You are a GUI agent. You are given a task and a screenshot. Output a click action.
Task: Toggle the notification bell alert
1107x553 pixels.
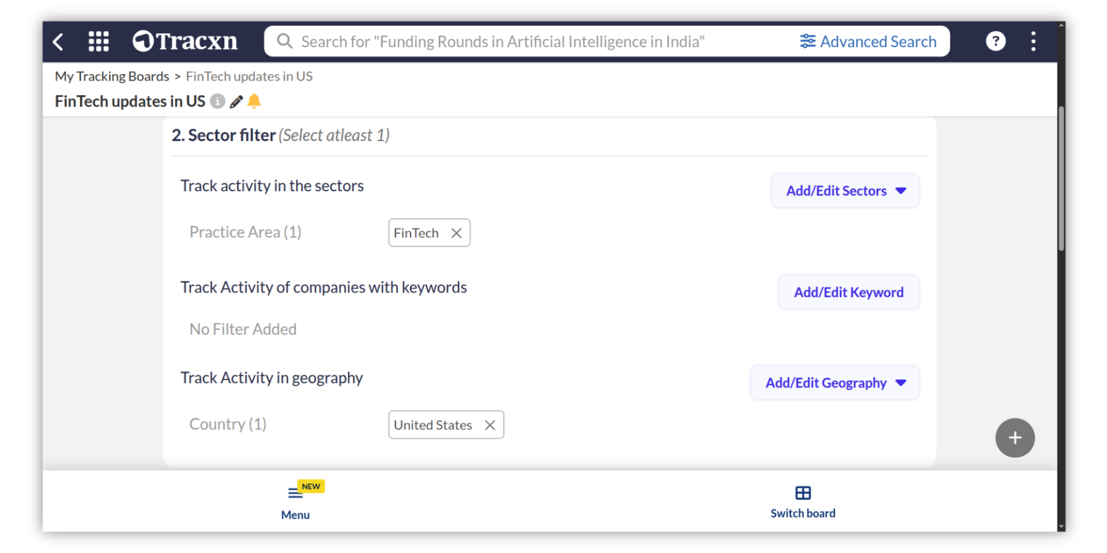tap(254, 101)
